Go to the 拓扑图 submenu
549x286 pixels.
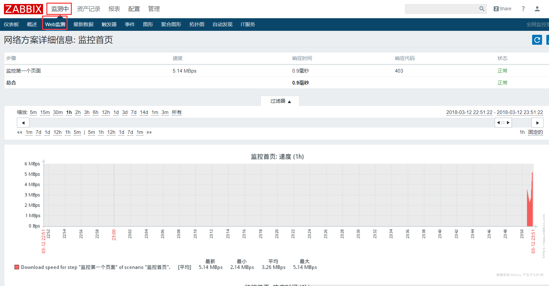pos(197,25)
